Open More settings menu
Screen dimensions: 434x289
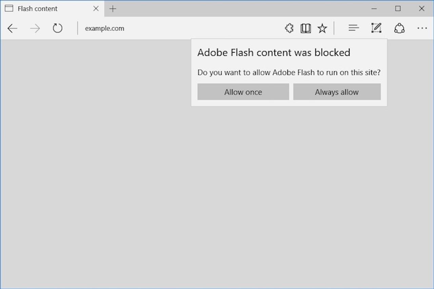(x=422, y=28)
